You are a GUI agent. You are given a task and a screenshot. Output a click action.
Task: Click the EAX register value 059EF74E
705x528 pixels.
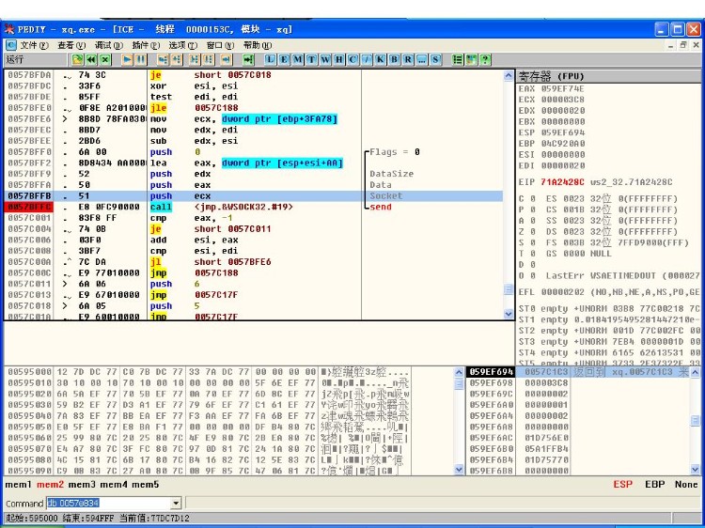click(x=562, y=88)
